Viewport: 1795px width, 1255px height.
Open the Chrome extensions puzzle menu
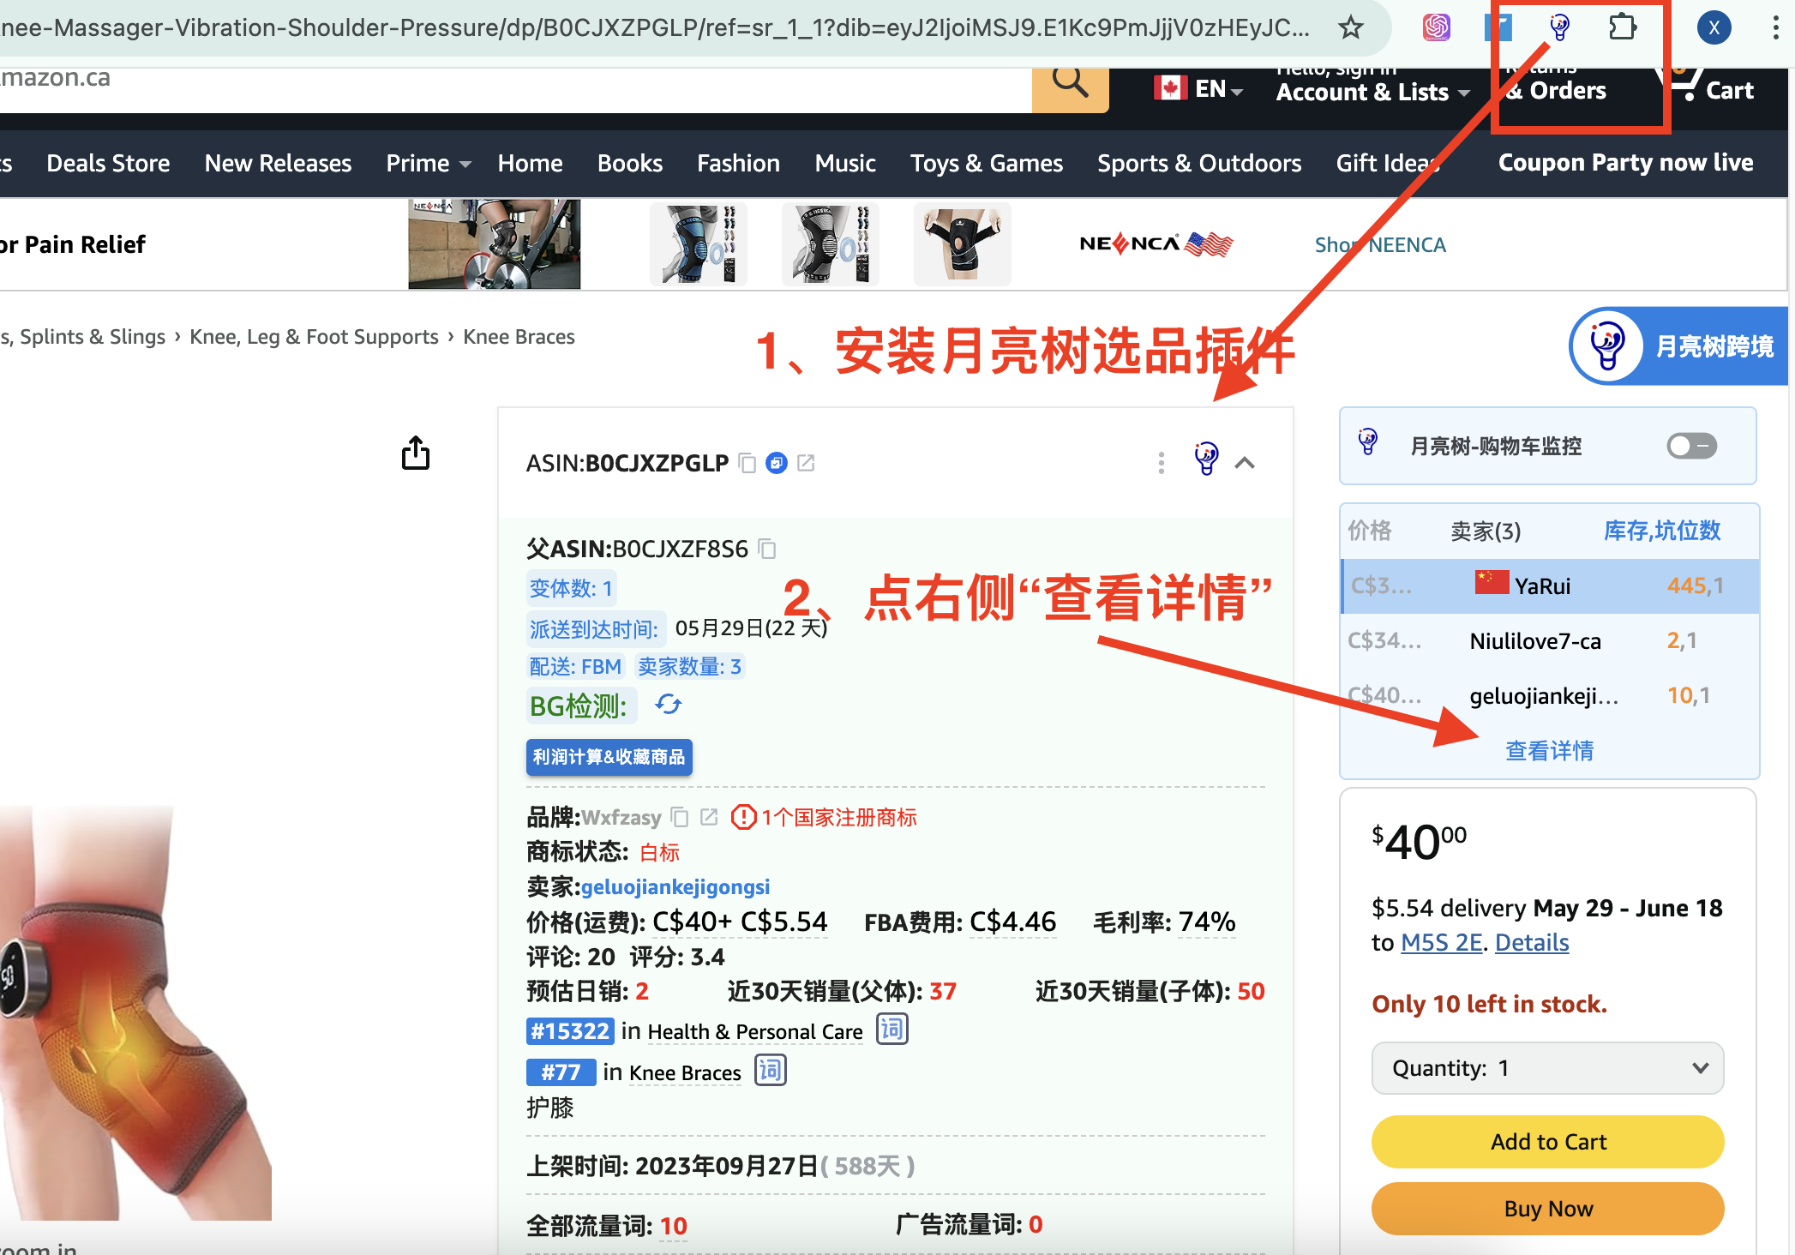[x=1622, y=27]
